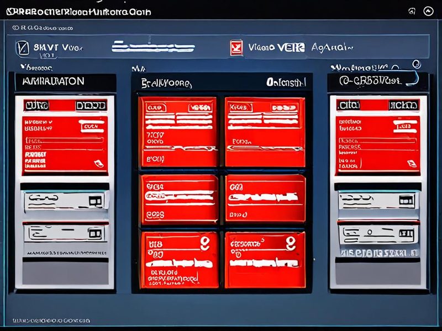
Task: Click the black box icon in the right panel's upper white row
Action: tap(406, 201)
